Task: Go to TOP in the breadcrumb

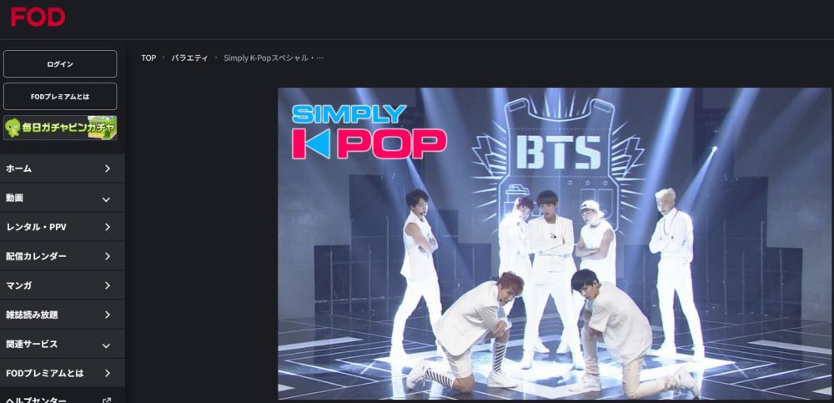Action: (x=148, y=58)
